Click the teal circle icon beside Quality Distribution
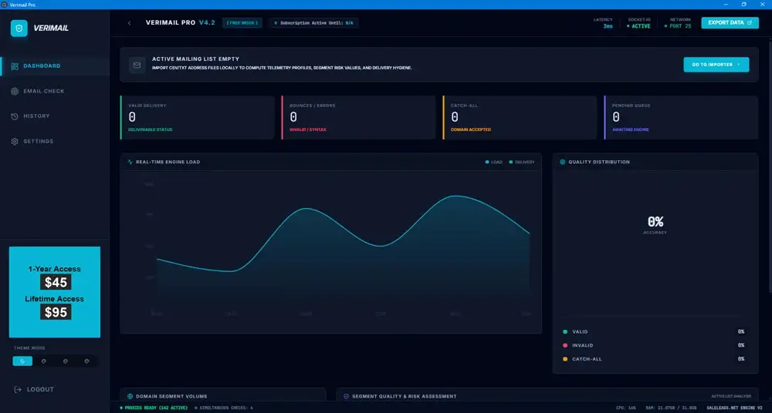The height and width of the screenshot is (413, 772). (x=562, y=162)
